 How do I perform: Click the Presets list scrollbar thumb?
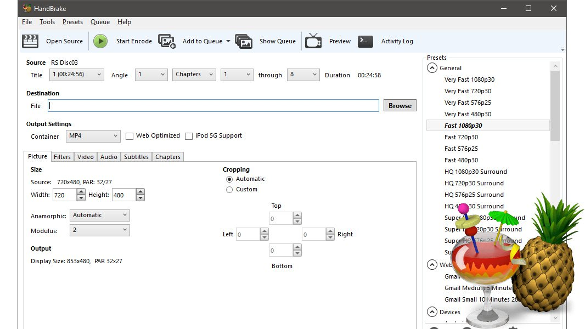tap(555, 106)
